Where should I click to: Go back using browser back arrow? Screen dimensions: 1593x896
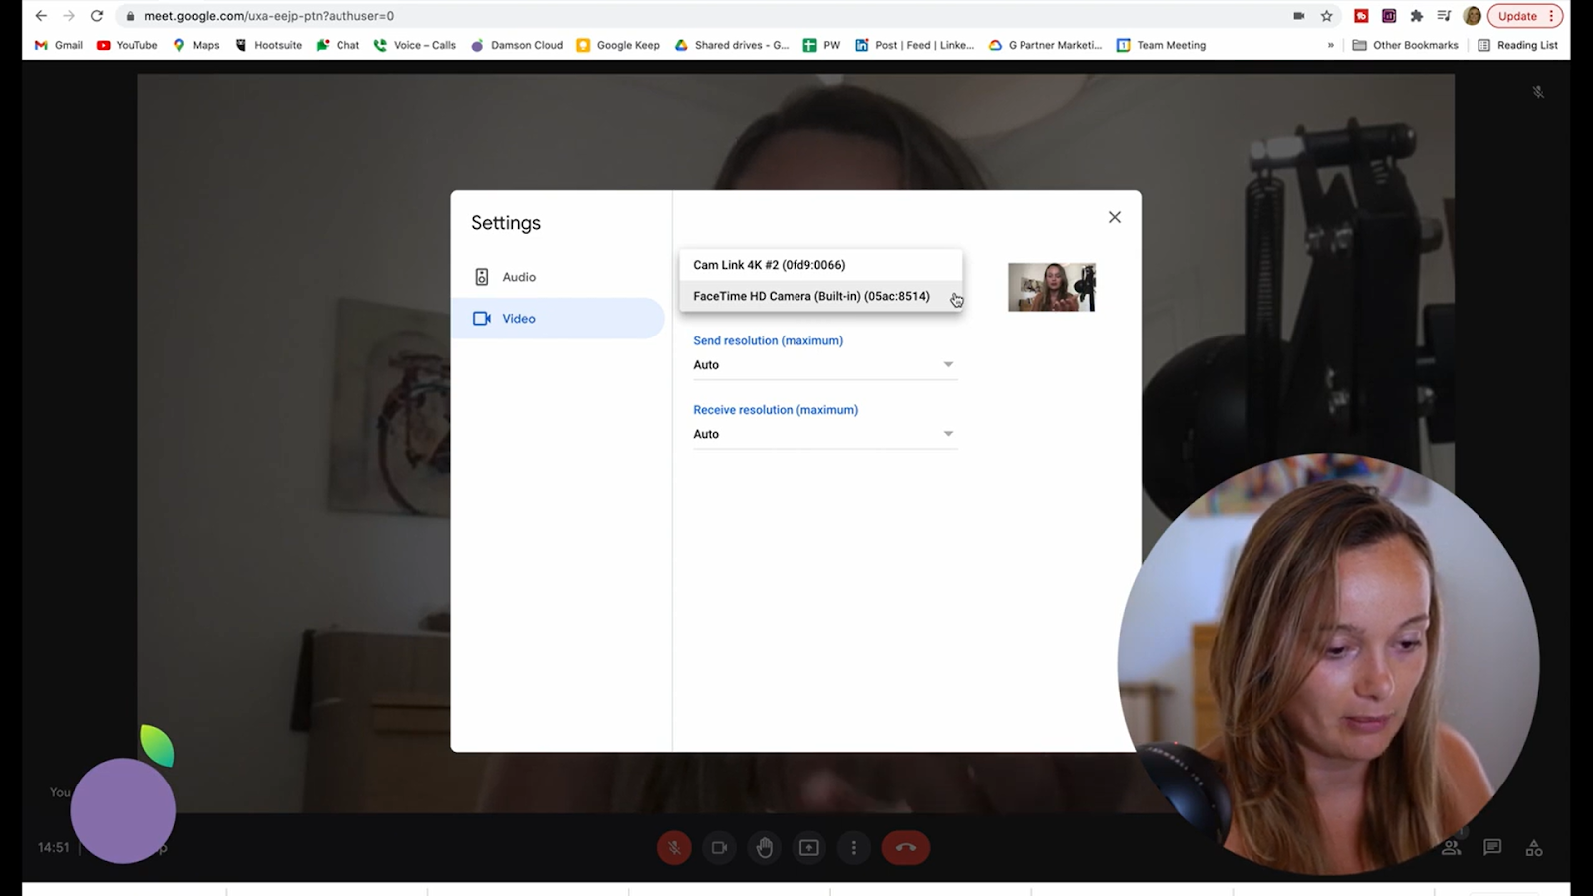click(41, 16)
